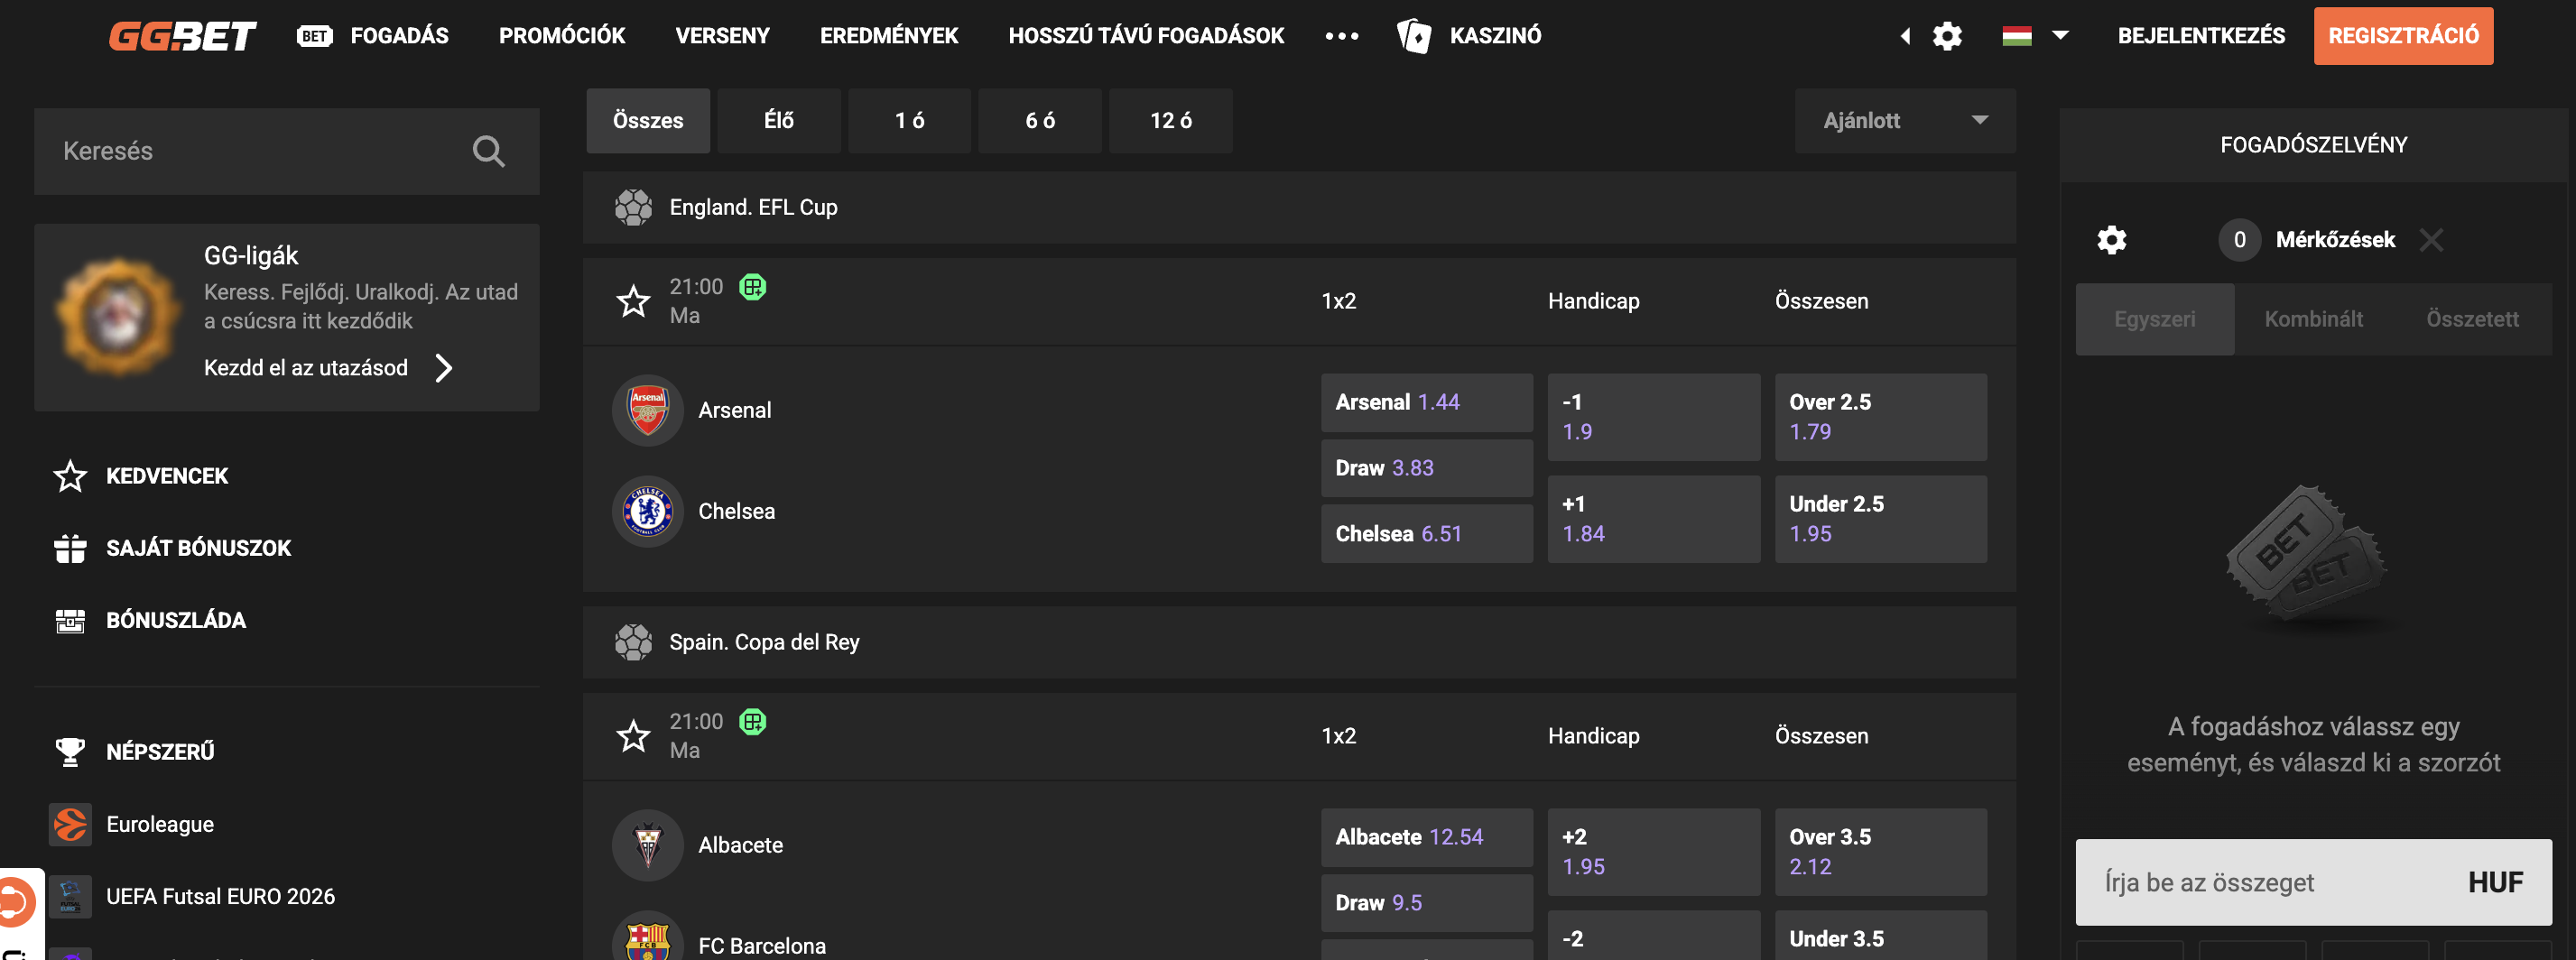
Task: Click the Euroleague league icon
Action: [70, 824]
